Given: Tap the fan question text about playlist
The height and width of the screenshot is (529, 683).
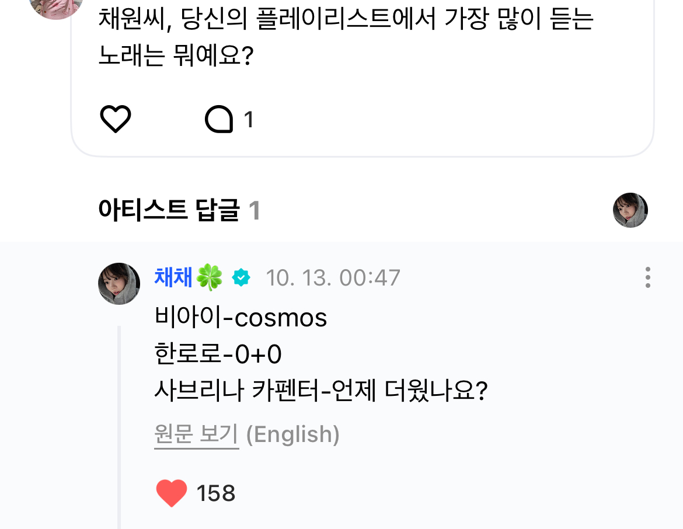Looking at the screenshot, I should point(344,38).
